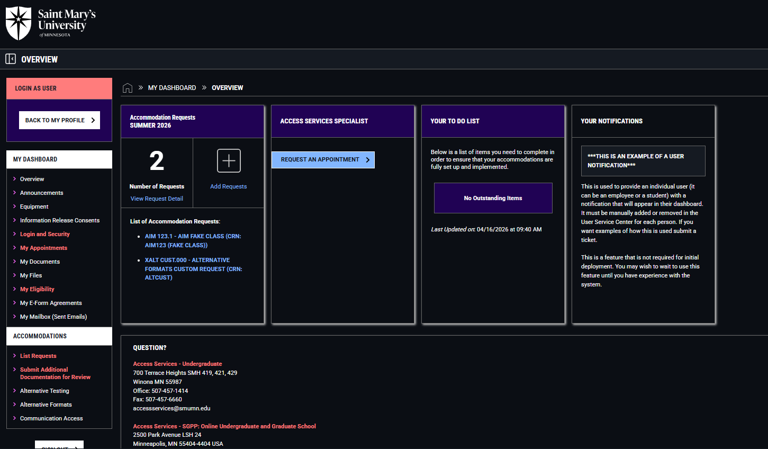Click the Saint Mary's University logo

(51, 23)
